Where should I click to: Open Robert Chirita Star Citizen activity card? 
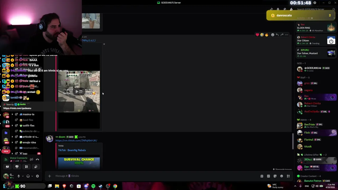pyautogui.click(x=316, y=40)
